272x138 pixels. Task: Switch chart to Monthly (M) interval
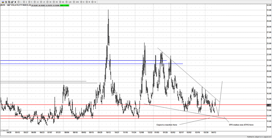pyautogui.click(x=88, y=2)
